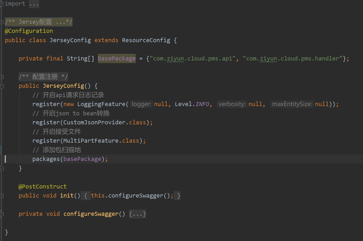This screenshot has width=363, height=241.
Task: Click MultiPartFeature in register call
Action: (x=91, y=141)
